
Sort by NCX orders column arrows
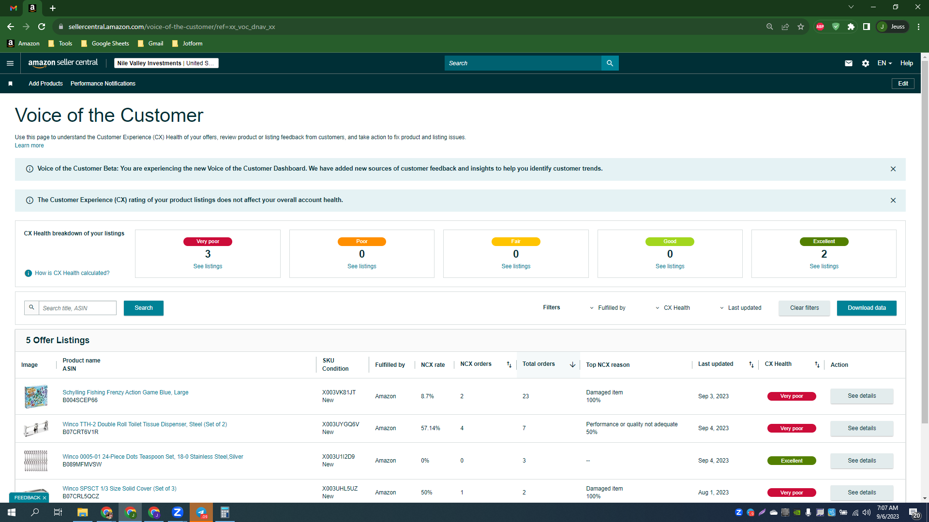(509, 365)
